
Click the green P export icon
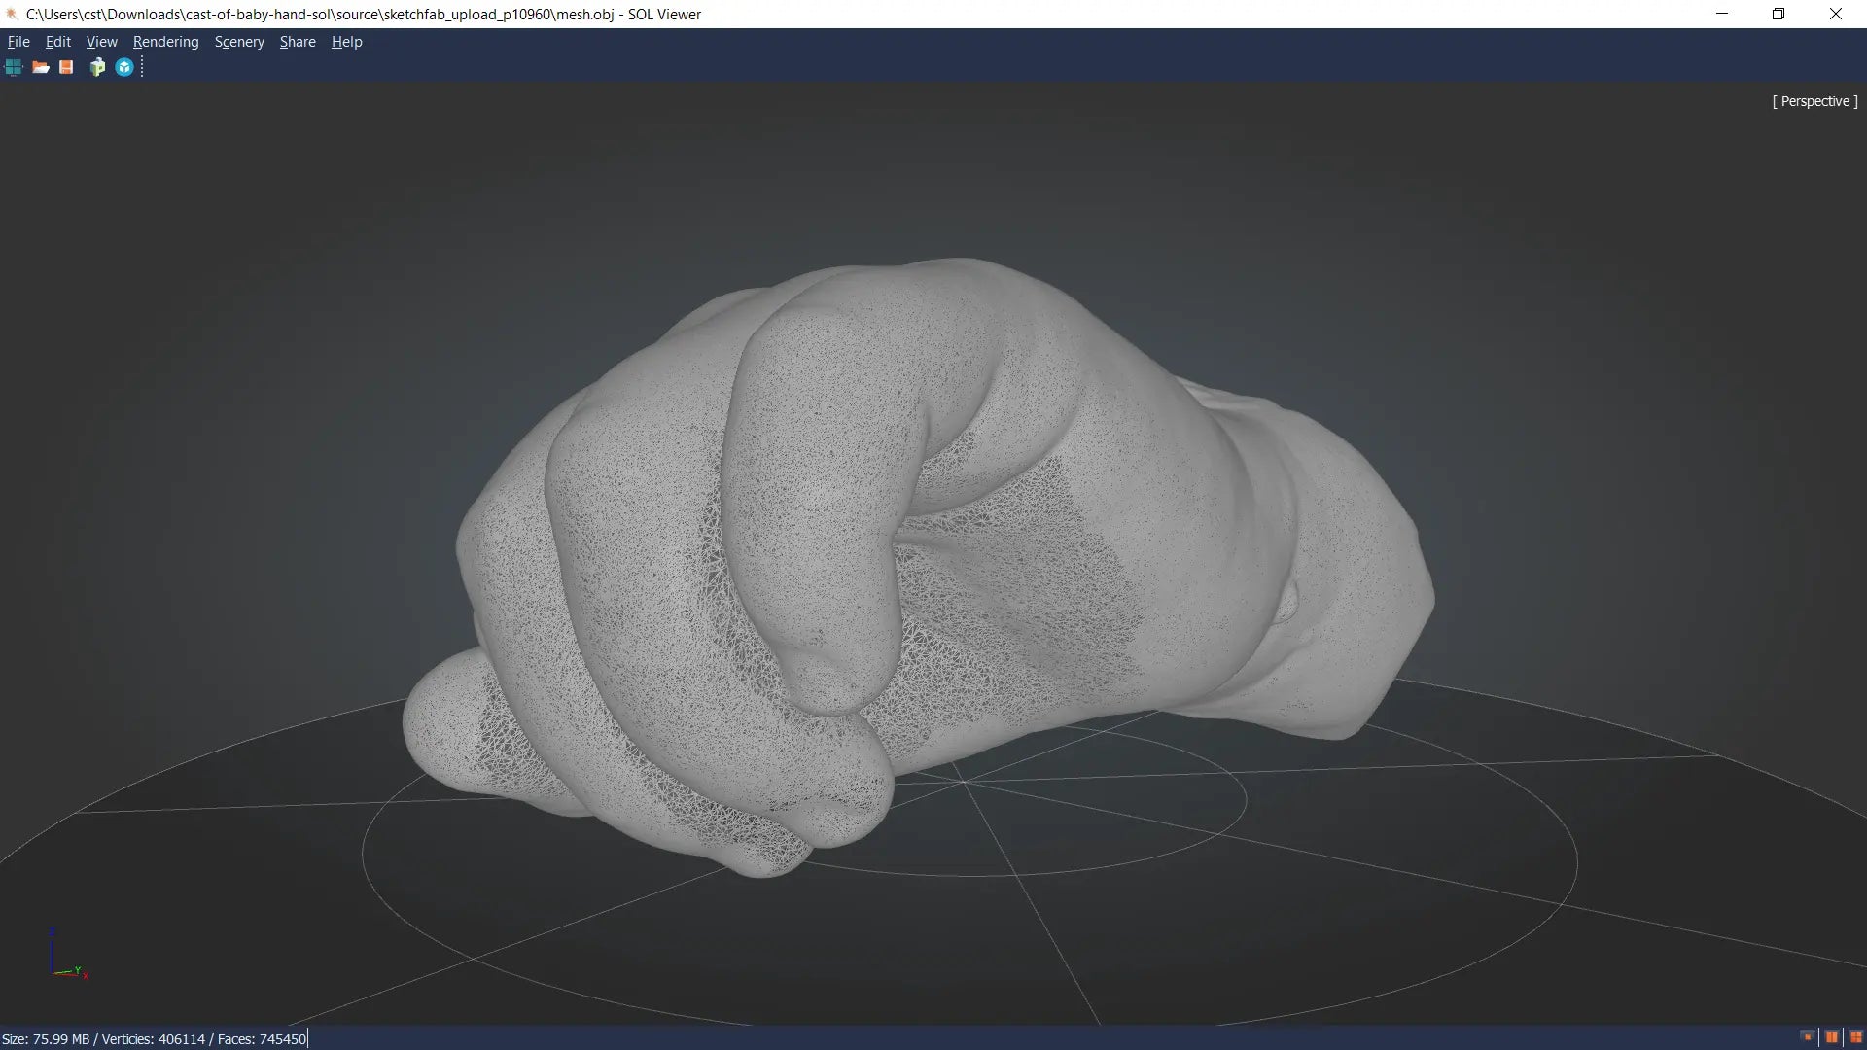[97, 67]
